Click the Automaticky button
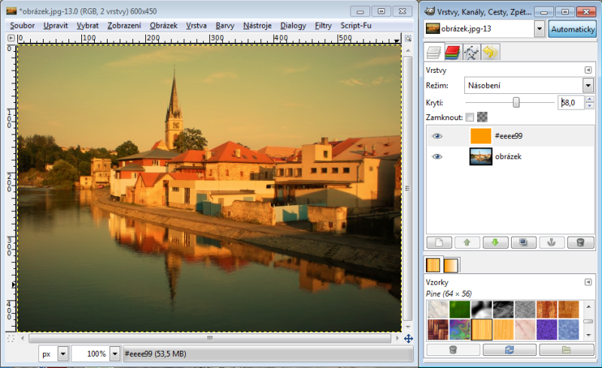The height and width of the screenshot is (368, 602). pyautogui.click(x=572, y=29)
